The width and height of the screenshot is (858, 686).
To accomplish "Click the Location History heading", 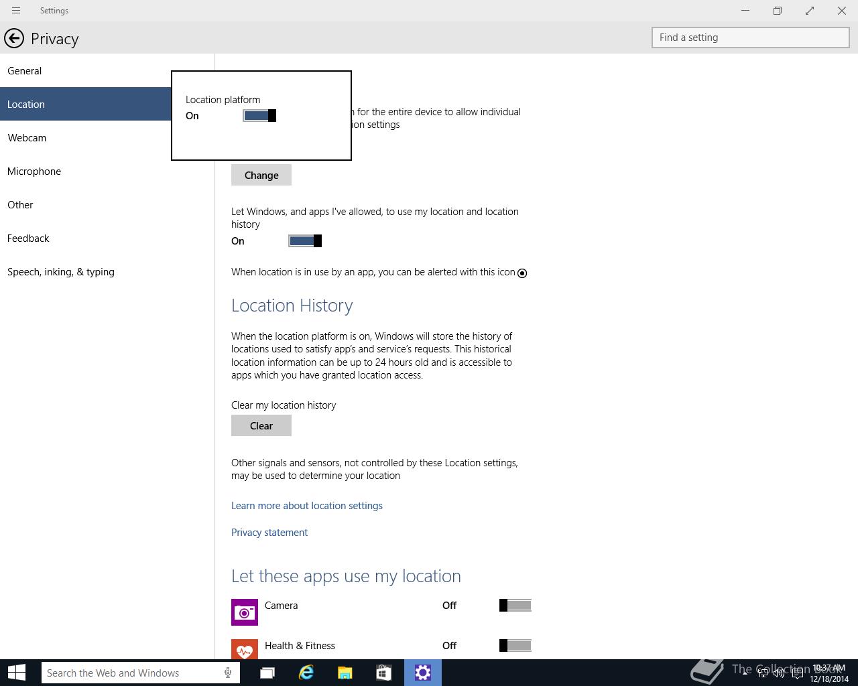I will (x=292, y=306).
